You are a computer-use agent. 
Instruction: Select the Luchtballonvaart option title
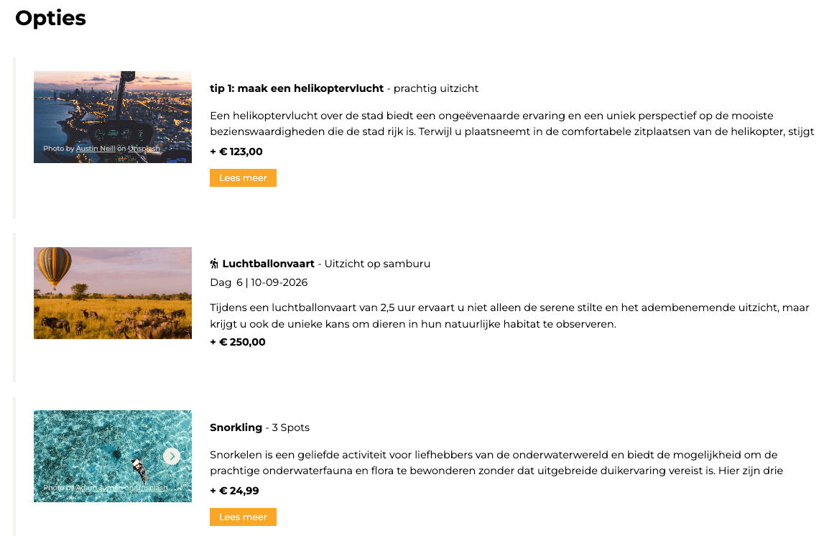(268, 264)
